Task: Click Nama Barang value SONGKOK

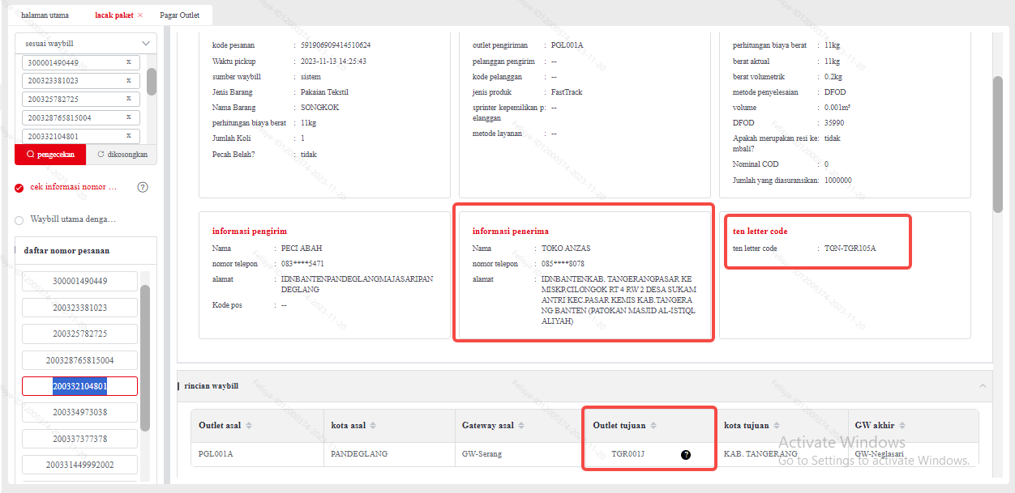Action: [x=320, y=108]
